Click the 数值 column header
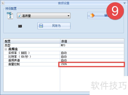The height and width of the screenshot is (95, 128). coord(92,41)
